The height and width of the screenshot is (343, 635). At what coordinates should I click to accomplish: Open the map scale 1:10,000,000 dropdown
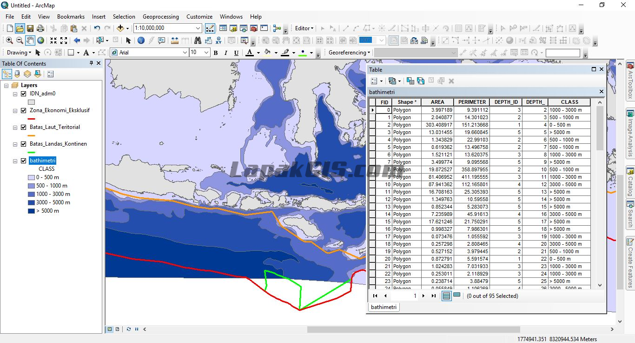[198, 28]
